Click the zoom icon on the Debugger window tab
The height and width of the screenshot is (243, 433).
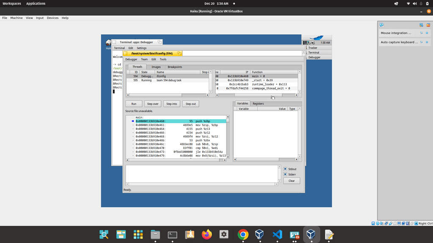tap(179, 53)
